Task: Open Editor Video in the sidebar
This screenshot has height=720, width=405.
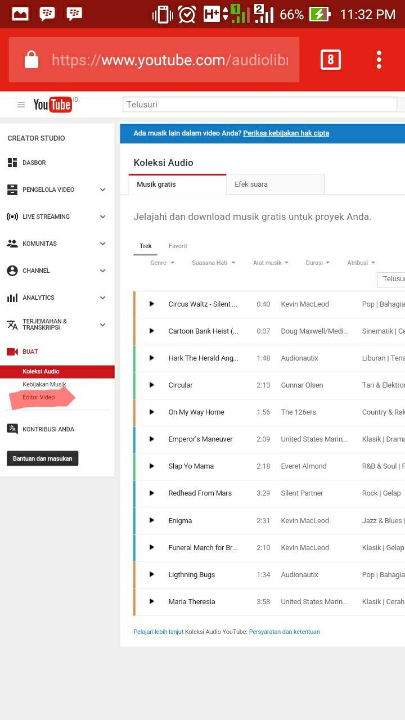Action: (39, 397)
